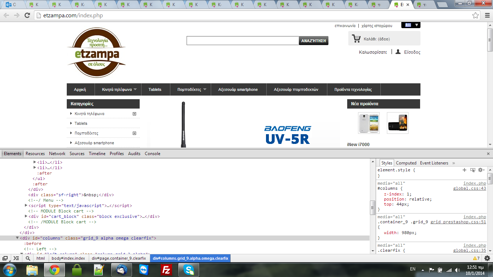Image resolution: width=493 pixels, height=277 pixels.
Task: Click the volume icon in system tray
Action: pyautogui.click(x=458, y=270)
